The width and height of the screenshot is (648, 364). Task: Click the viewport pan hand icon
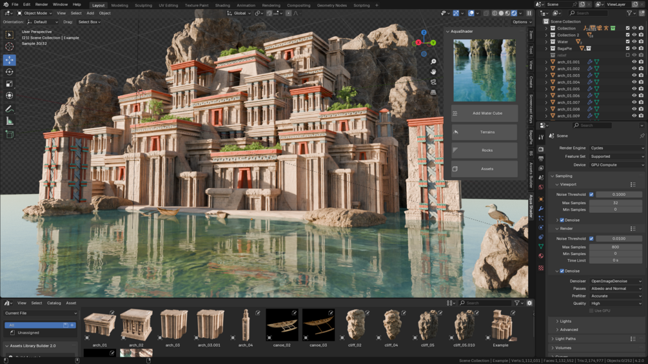433,72
